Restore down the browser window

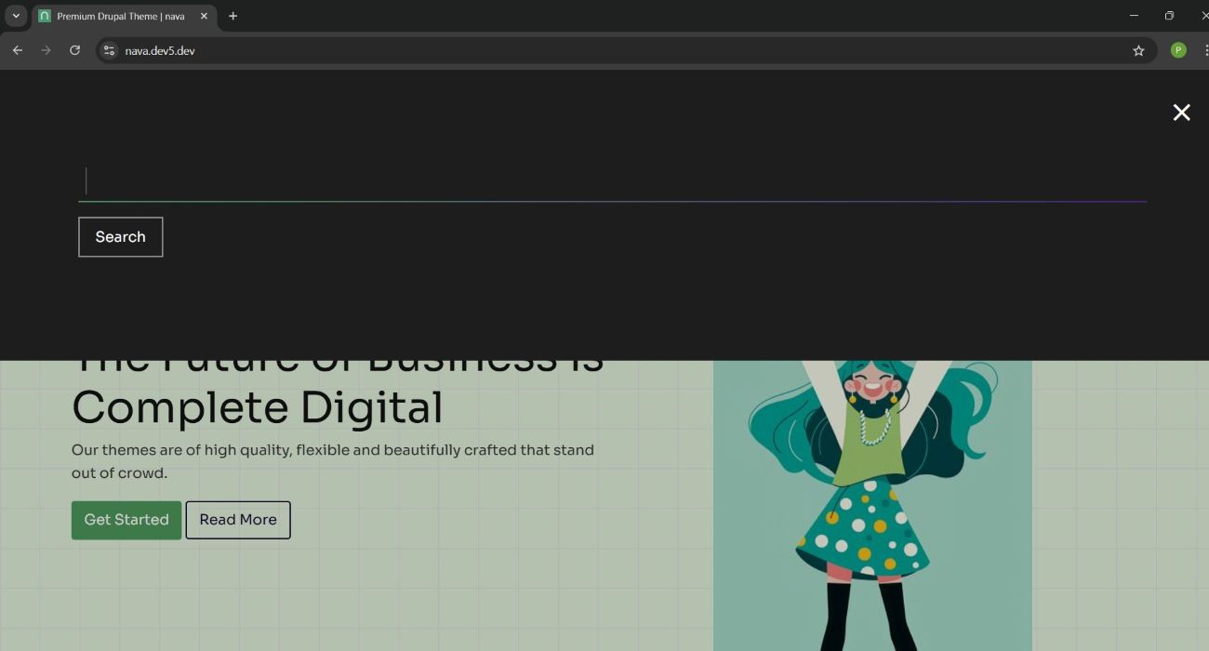click(x=1169, y=16)
